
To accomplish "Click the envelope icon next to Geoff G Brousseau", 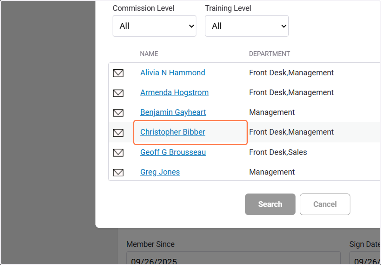I will [118, 153].
